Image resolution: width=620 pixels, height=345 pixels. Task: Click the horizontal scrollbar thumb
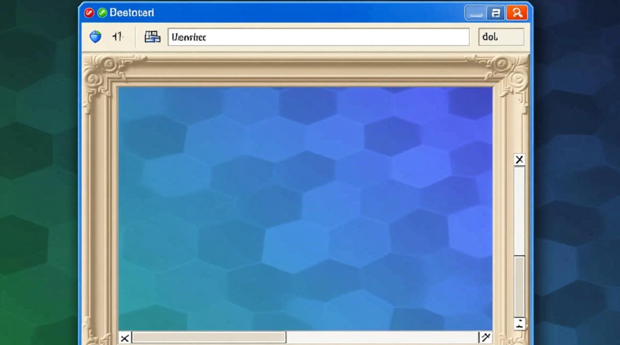[209, 338]
